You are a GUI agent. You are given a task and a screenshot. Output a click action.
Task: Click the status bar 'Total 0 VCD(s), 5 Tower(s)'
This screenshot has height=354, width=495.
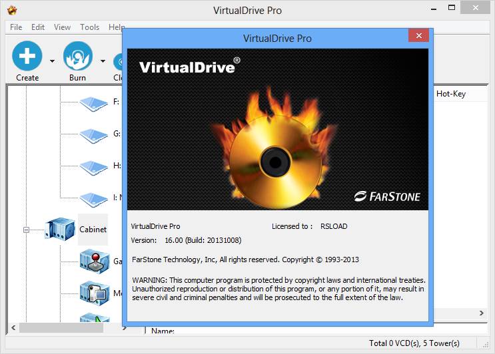tap(414, 343)
